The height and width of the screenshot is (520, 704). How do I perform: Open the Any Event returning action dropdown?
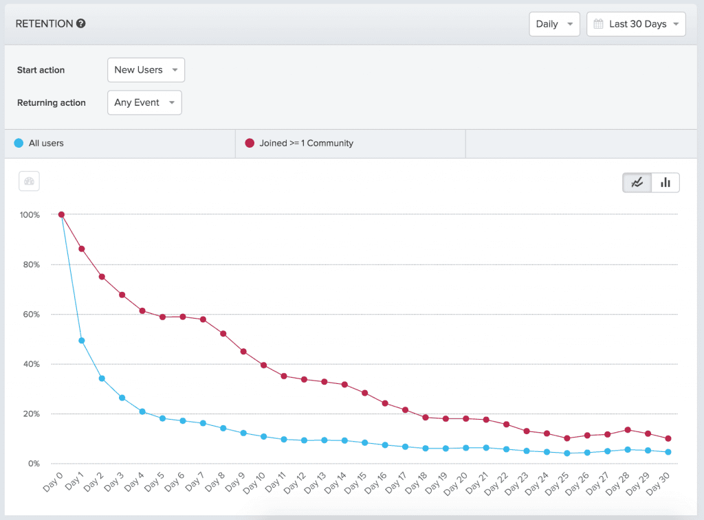pyautogui.click(x=144, y=102)
